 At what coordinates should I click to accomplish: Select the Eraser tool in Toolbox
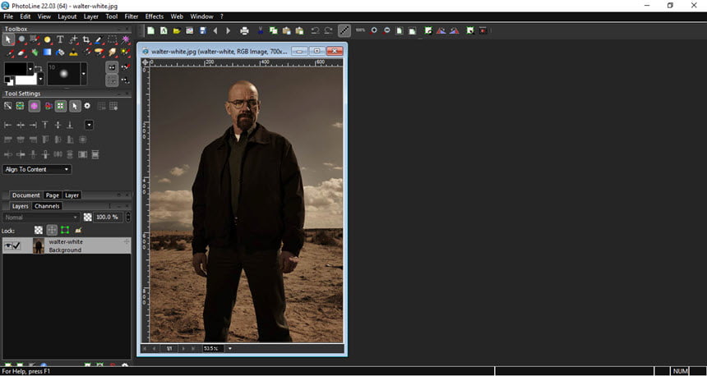click(x=21, y=53)
